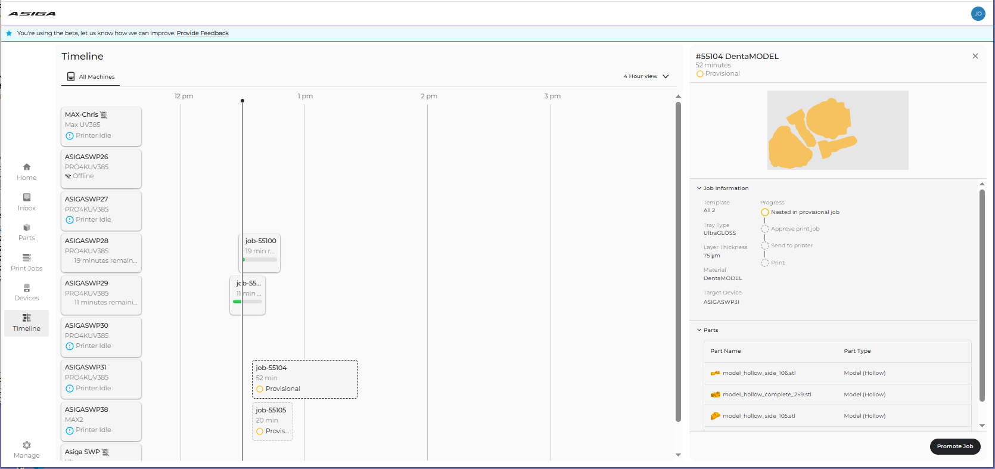Click the model_hollow_complete_259.stl part icon
Image resolution: width=995 pixels, height=469 pixels.
pyautogui.click(x=716, y=395)
